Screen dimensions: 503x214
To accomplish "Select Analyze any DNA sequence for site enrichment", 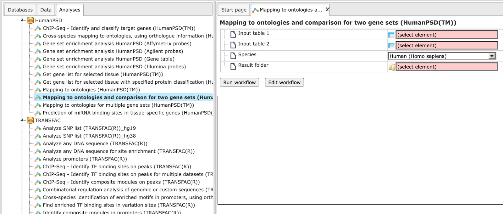I will click(119, 151).
